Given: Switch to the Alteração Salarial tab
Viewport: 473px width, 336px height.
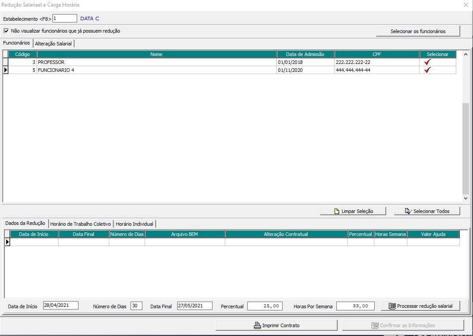Looking at the screenshot, I should (53, 43).
